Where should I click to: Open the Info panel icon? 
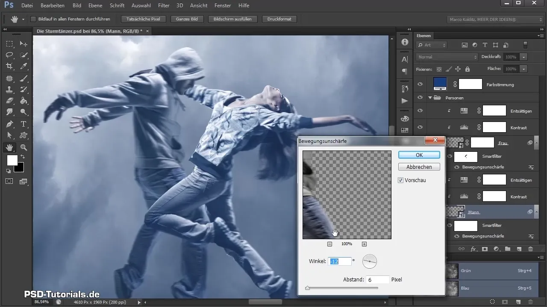pyautogui.click(x=405, y=42)
